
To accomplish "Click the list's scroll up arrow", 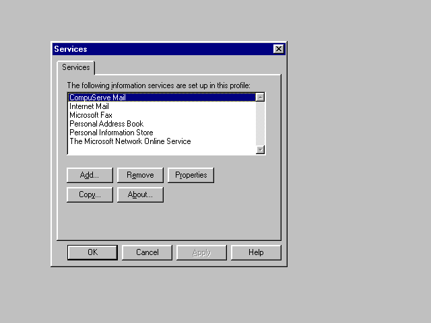I will click(x=261, y=98).
